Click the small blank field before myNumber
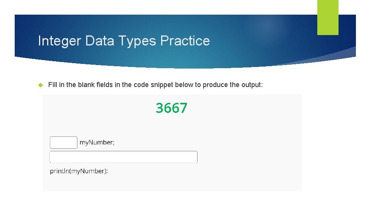 point(63,142)
